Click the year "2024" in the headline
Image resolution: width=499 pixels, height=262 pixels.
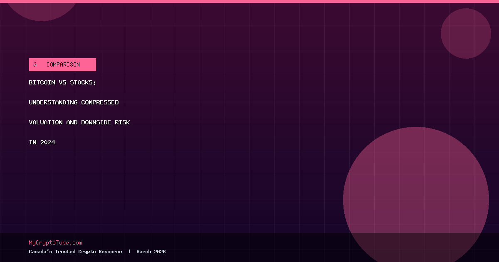click(x=47, y=142)
